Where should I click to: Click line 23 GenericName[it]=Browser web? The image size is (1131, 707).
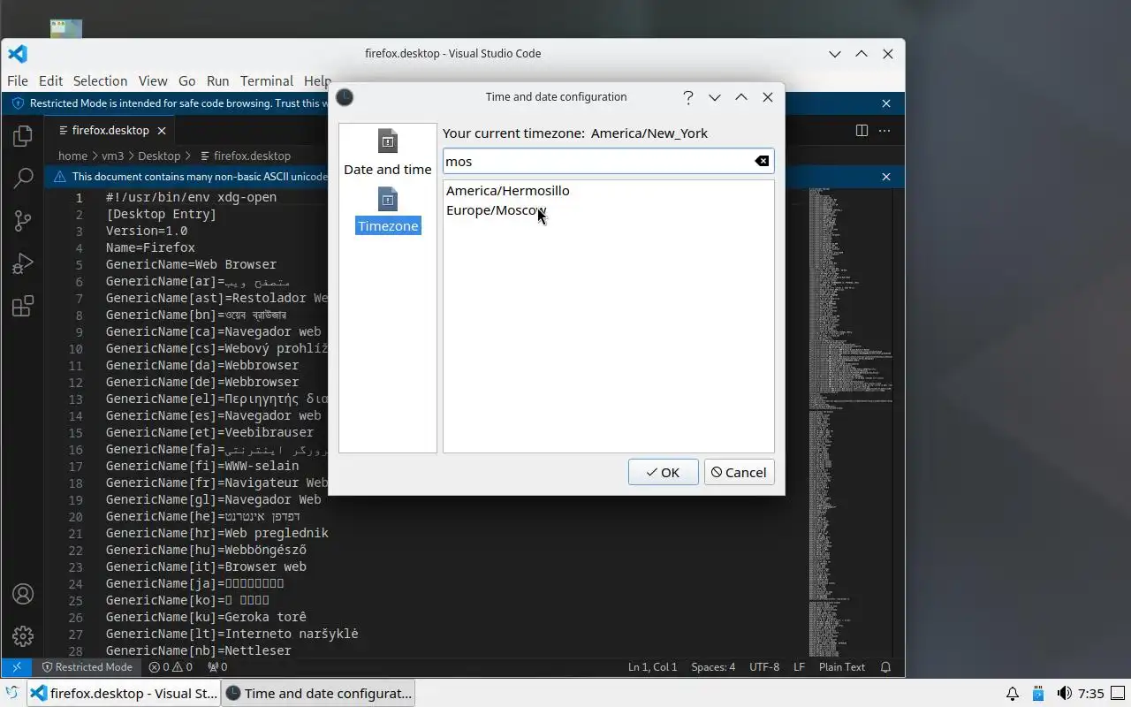[x=206, y=566]
